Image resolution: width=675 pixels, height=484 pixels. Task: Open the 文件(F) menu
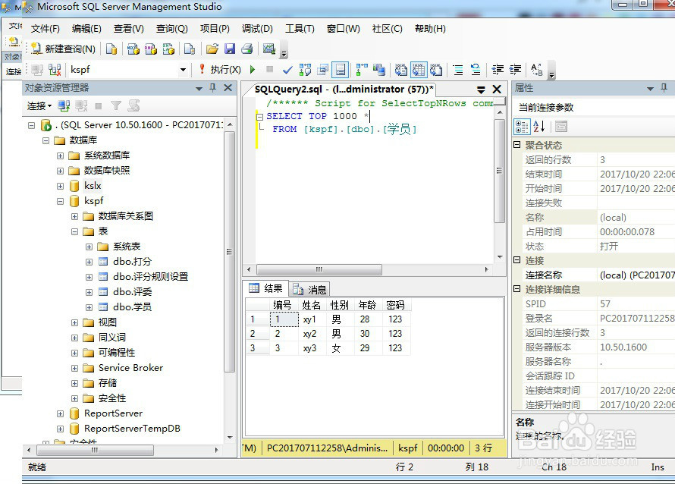pyautogui.click(x=46, y=29)
